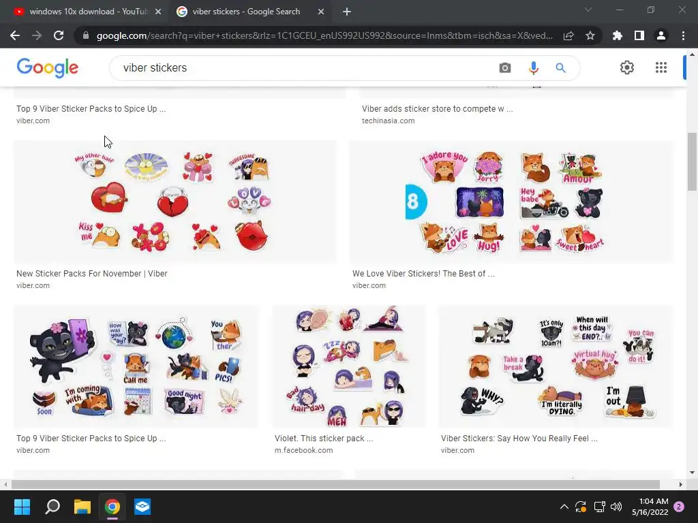
Task: Toggle the Chrome side panel
Action: coord(639,35)
